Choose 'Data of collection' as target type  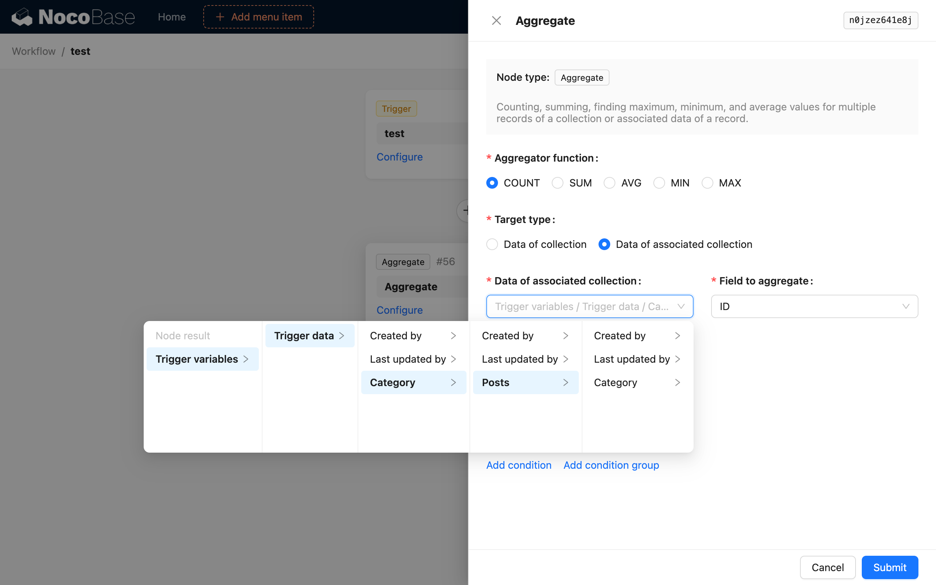coord(492,244)
